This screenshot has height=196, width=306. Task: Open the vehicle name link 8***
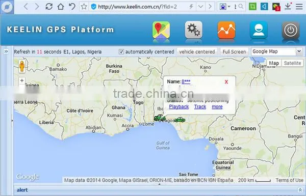(186, 81)
